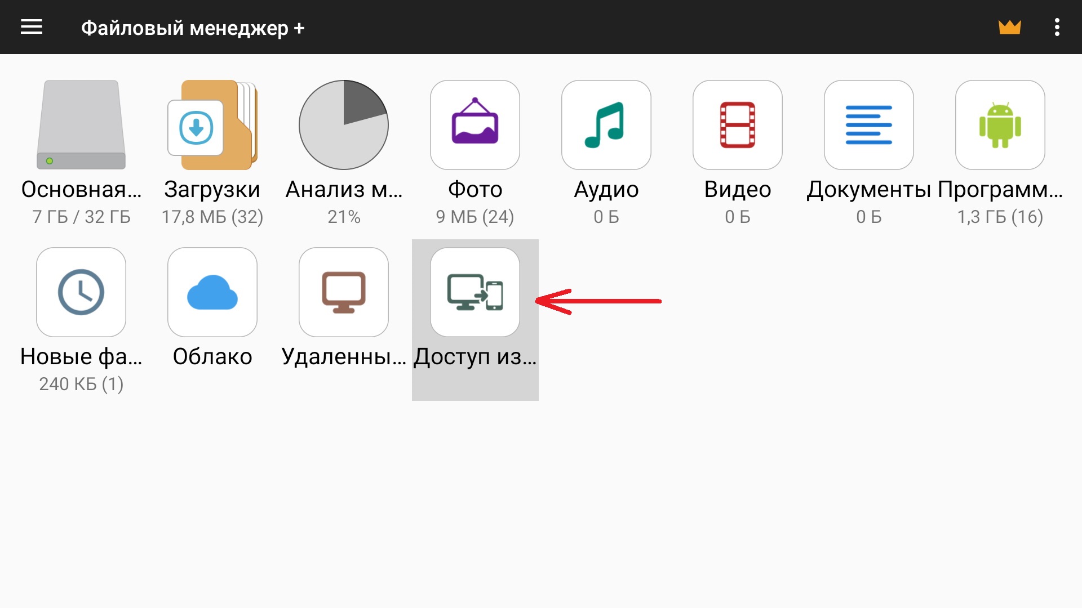Click the 'Файловый менеджер +' title

coord(193,28)
